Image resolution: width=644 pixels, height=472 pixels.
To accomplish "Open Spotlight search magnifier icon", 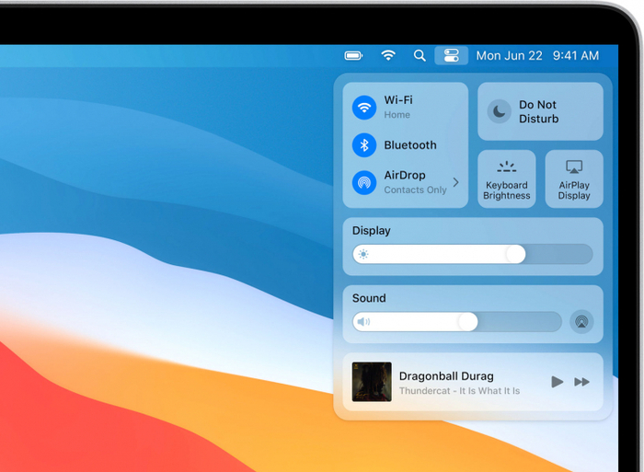I will tap(420, 55).
